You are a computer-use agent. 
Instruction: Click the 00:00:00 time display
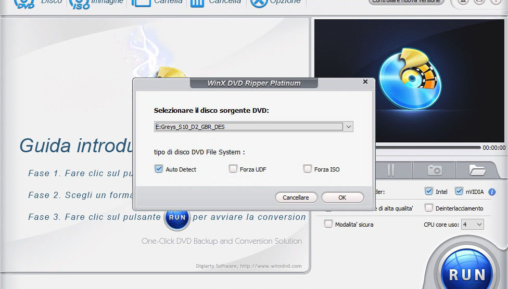tap(494, 148)
